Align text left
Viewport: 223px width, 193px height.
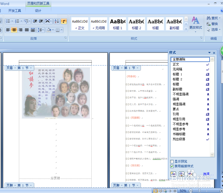8,30
